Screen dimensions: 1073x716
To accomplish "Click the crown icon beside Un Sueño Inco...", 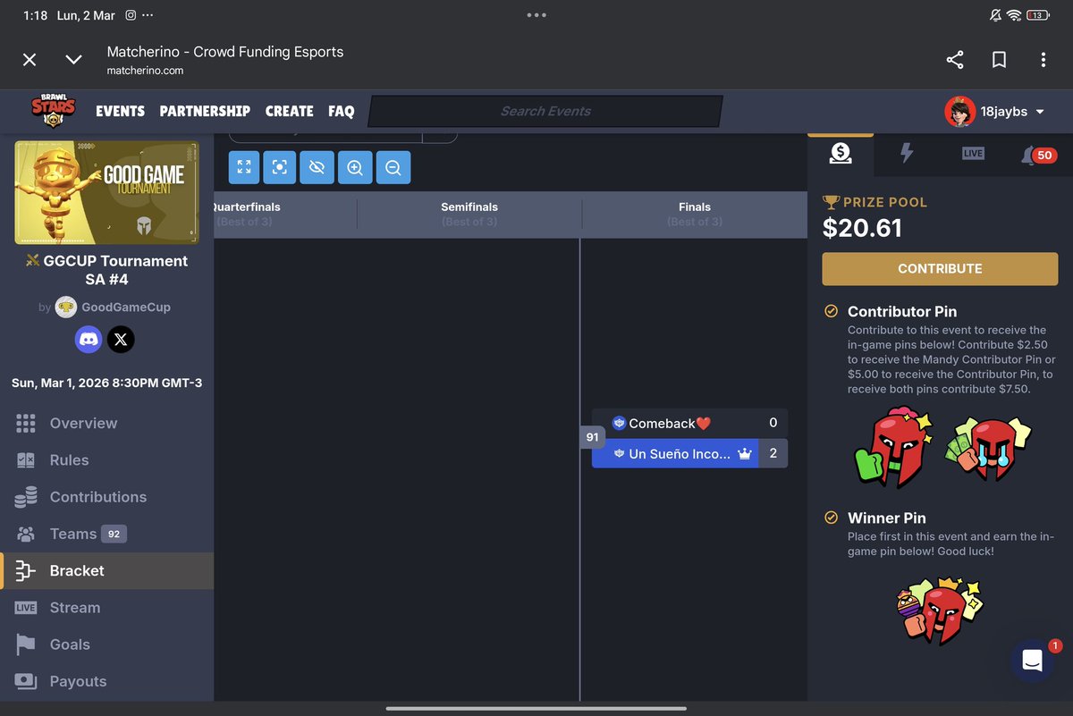I will coord(745,454).
